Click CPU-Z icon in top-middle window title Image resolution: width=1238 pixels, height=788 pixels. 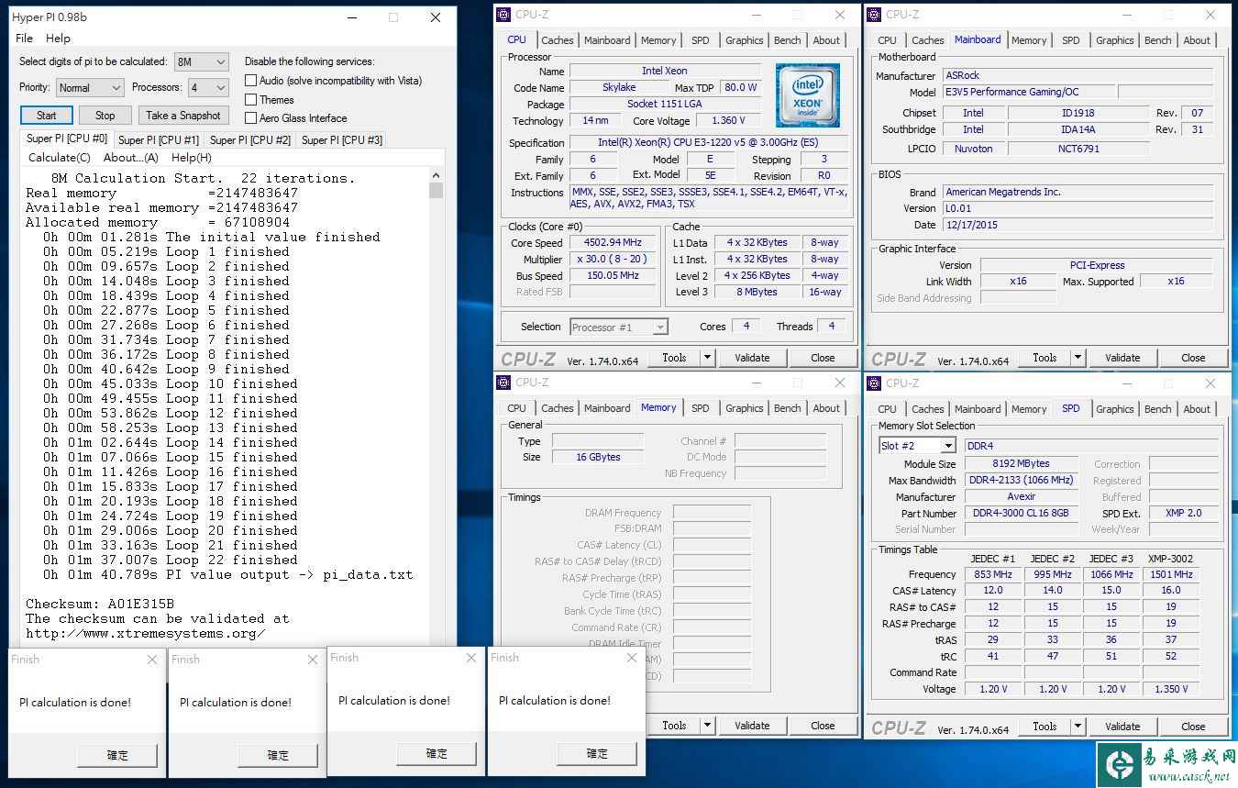503,15
